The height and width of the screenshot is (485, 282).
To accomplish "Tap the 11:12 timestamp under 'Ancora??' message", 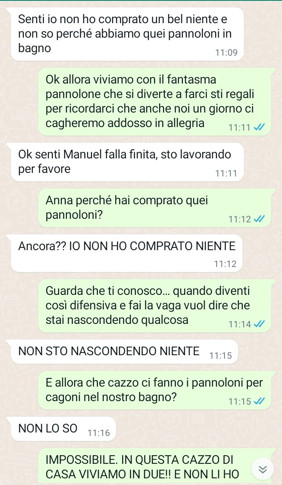I will pos(226,264).
